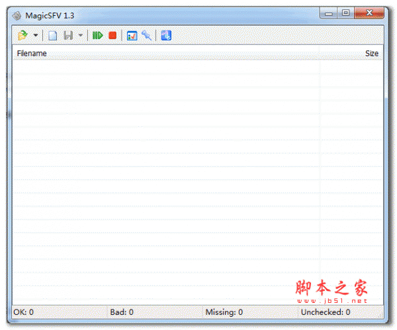Screen dimensions: 397x330
Task: Click the Missing: 0 status entry
Action: point(224,312)
